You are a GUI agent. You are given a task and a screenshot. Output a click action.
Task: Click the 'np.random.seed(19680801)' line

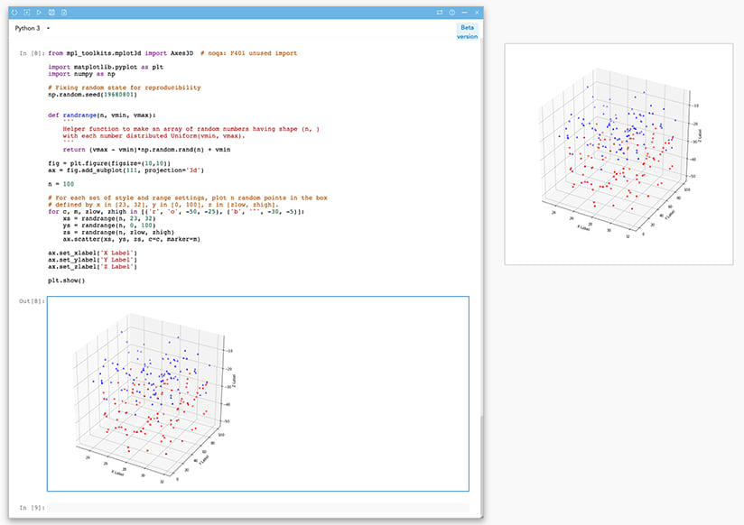click(92, 95)
